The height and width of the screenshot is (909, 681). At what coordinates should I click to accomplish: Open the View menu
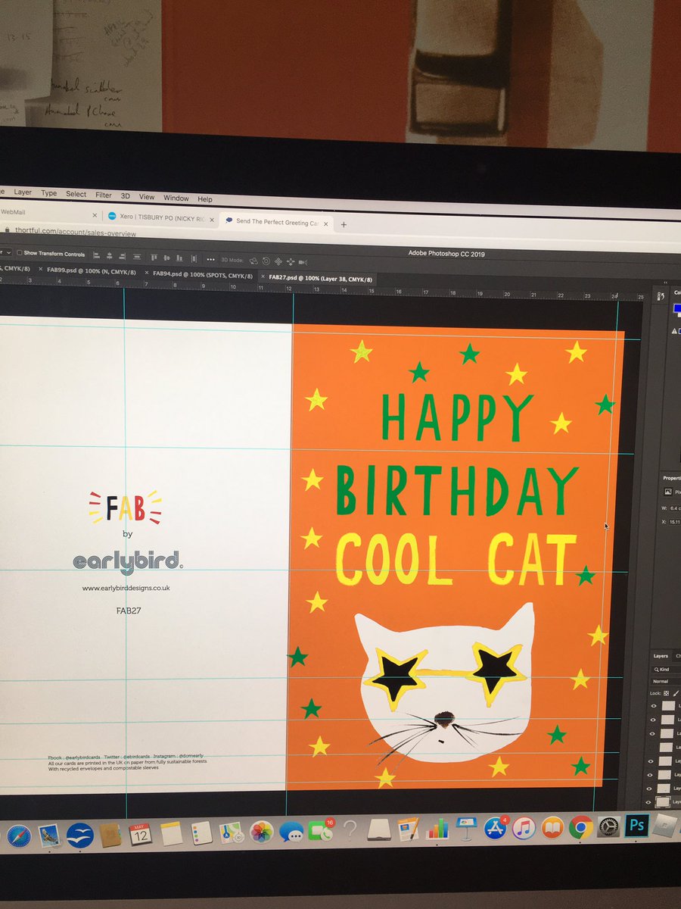coord(147,197)
